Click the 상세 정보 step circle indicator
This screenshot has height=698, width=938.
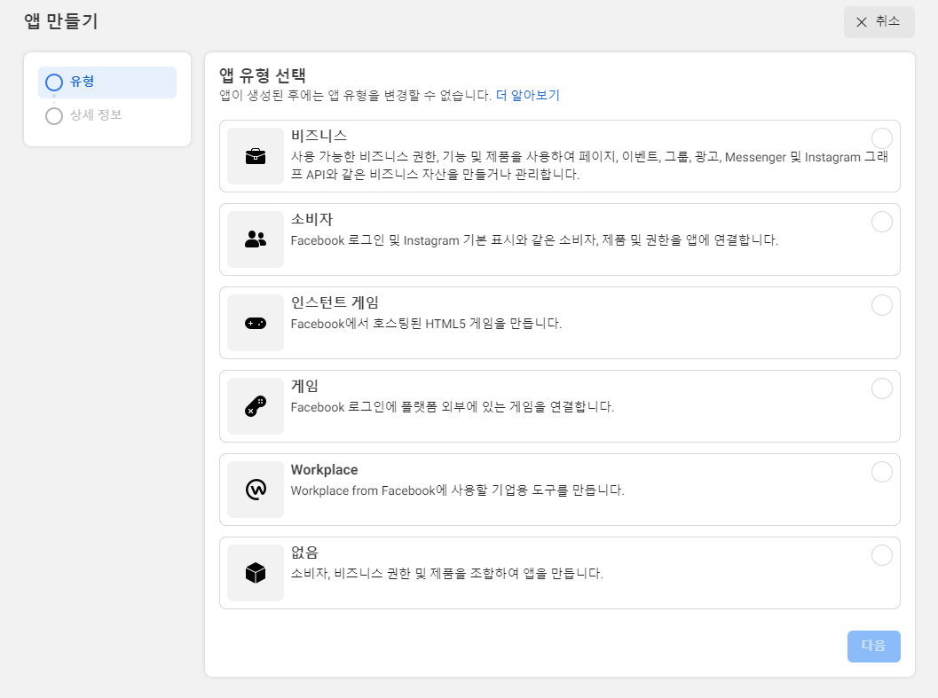(x=54, y=116)
